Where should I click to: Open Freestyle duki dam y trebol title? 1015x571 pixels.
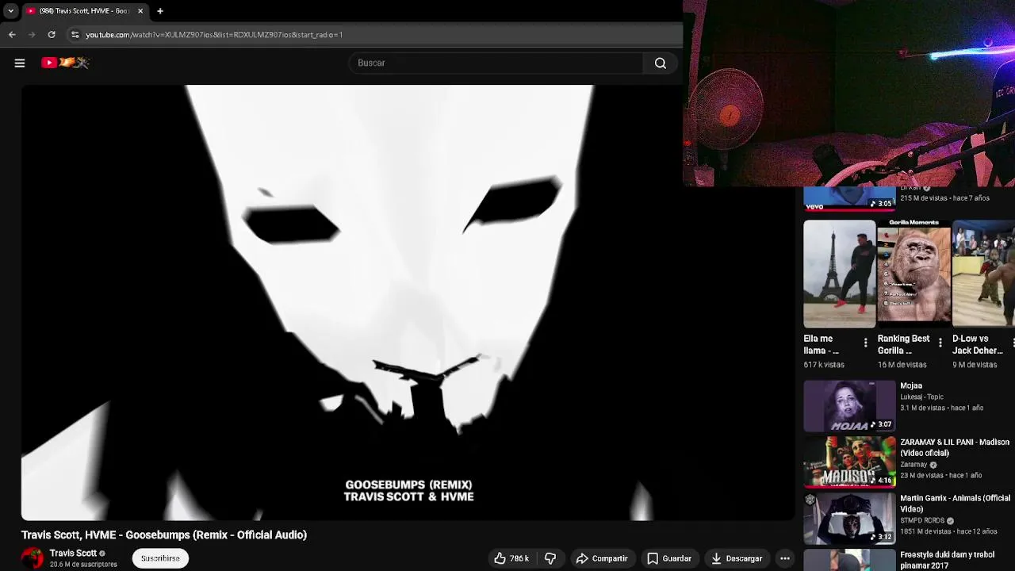(947, 560)
